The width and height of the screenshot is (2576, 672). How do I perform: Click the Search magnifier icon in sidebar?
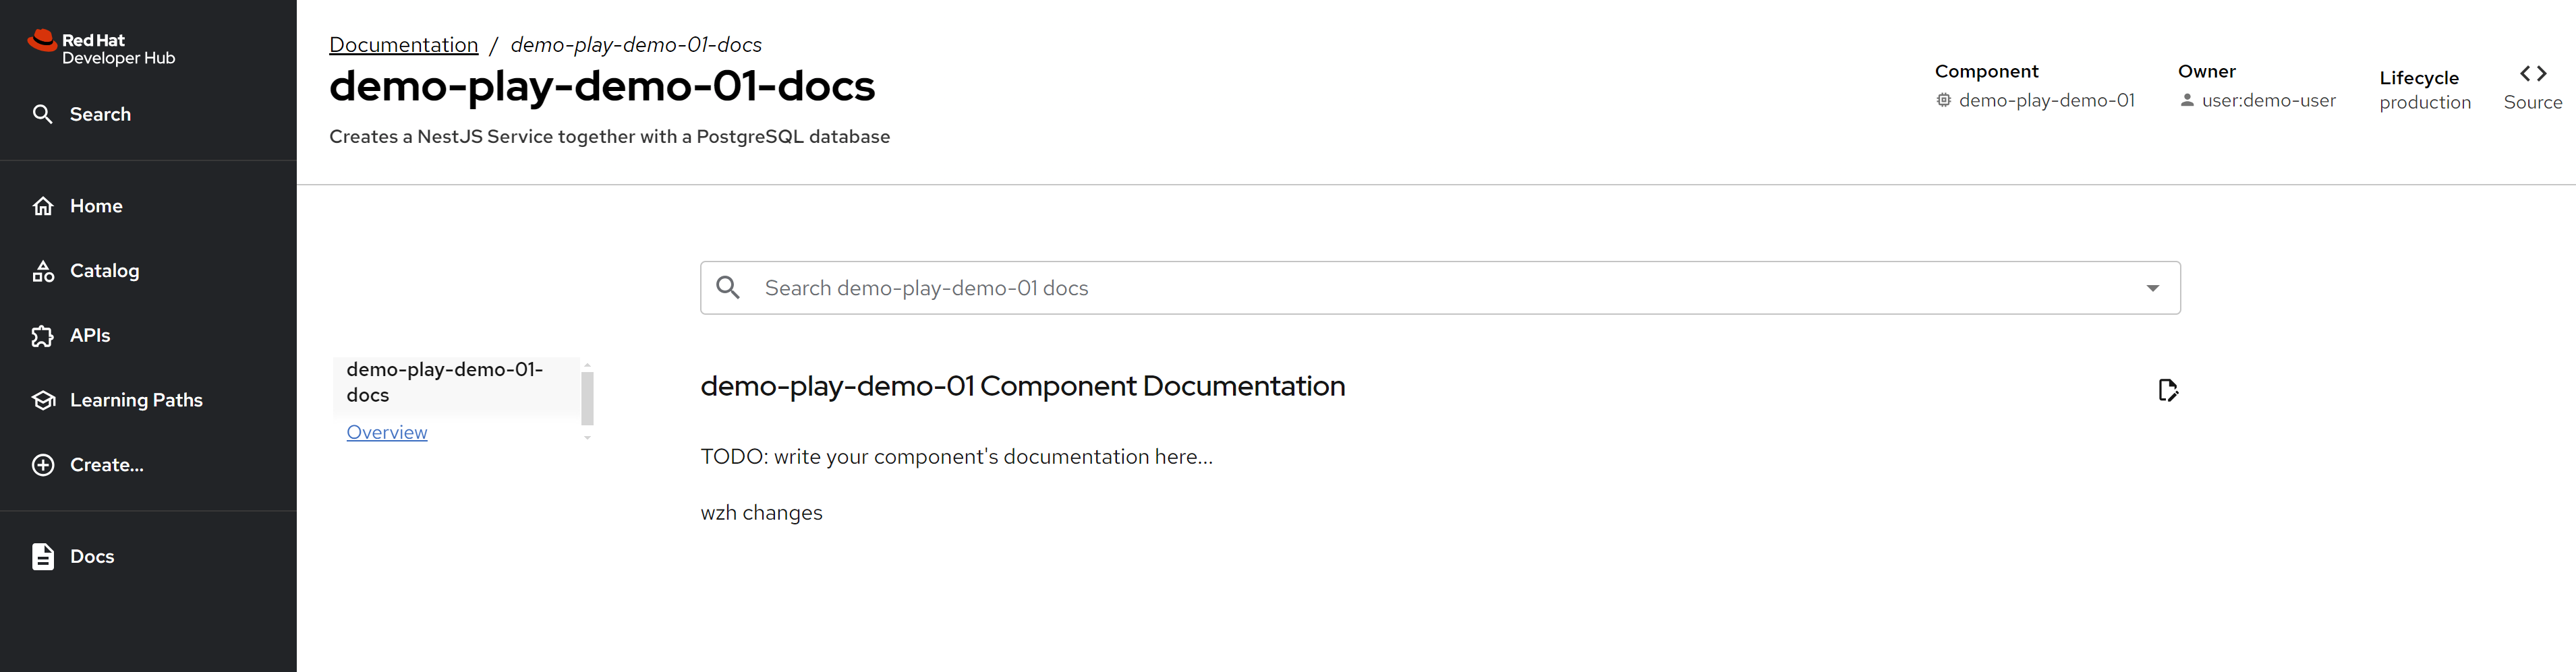pos(42,114)
